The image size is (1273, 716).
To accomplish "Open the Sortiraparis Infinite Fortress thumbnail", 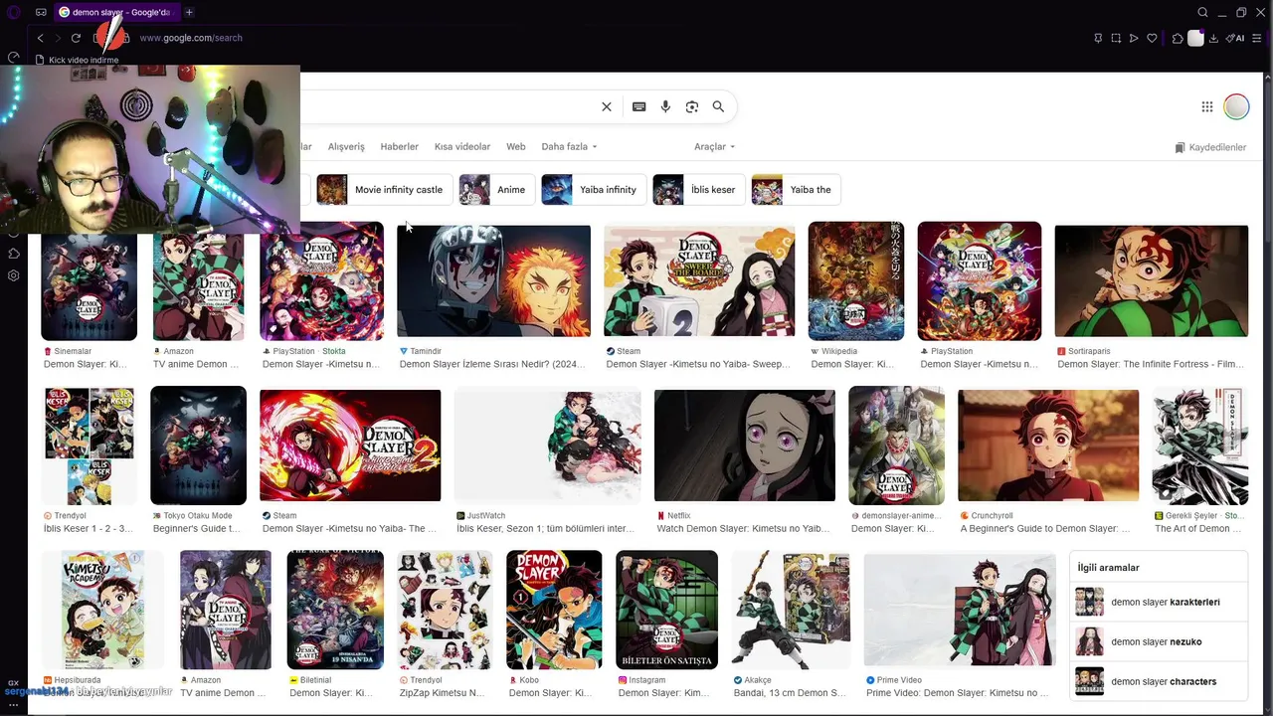I will pyautogui.click(x=1151, y=282).
